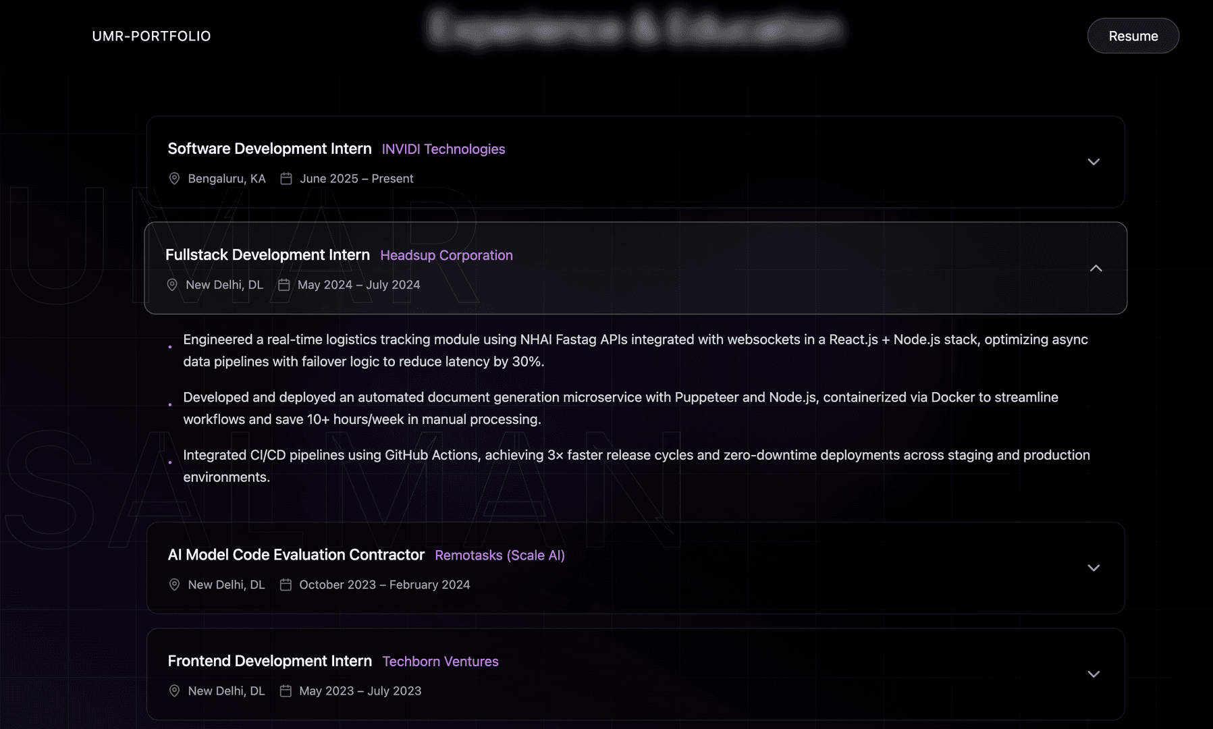Click calendar icon next to June 2025 – Present
This screenshot has height=729, width=1213.
pyautogui.click(x=286, y=179)
